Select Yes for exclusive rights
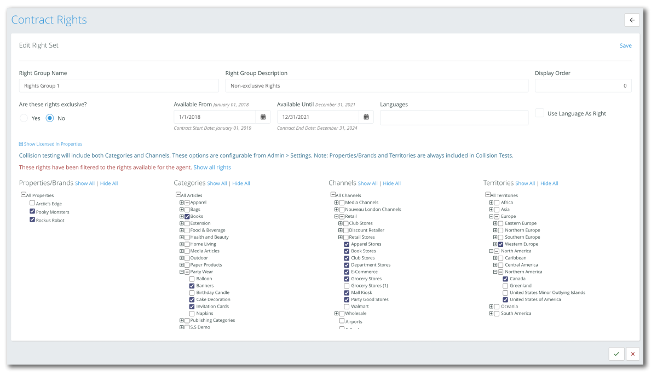The height and width of the screenshot is (381, 657). pyautogui.click(x=24, y=118)
